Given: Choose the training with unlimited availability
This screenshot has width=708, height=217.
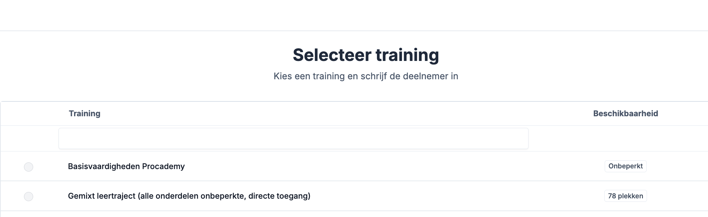Looking at the screenshot, I should [x=29, y=167].
